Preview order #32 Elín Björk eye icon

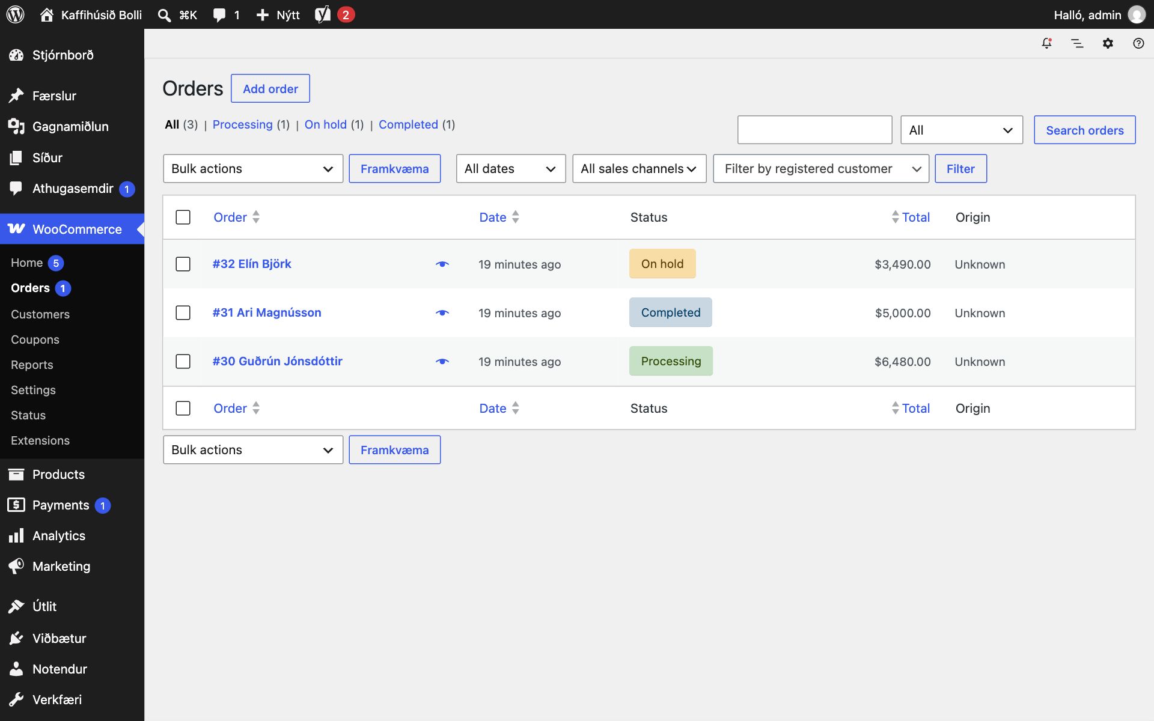(442, 264)
